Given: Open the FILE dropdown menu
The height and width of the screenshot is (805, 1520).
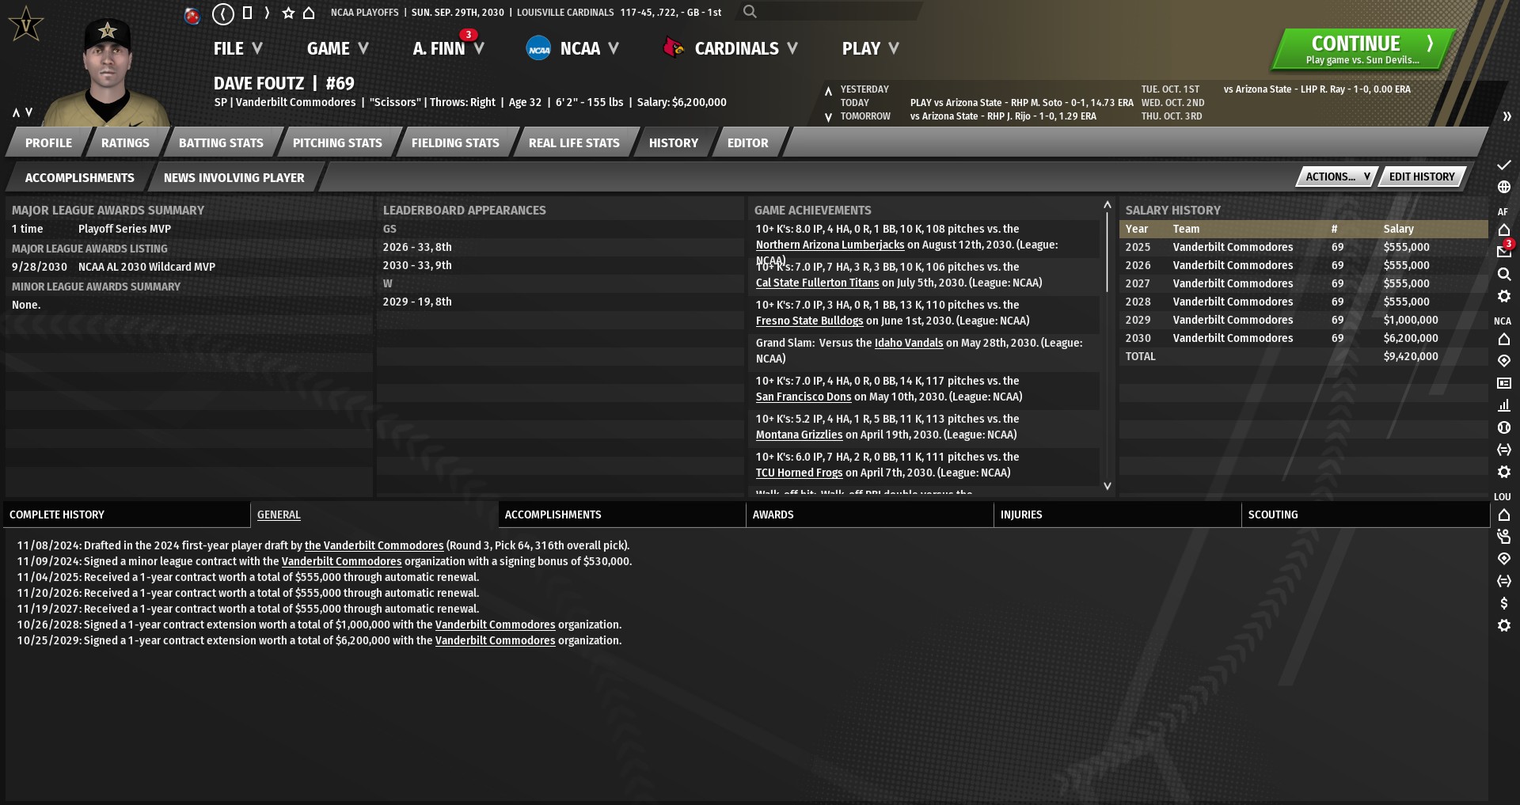Looking at the screenshot, I should pos(237,48).
